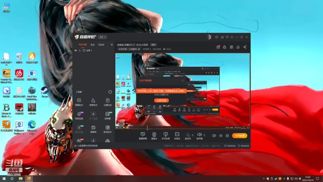Open Wallpaper Engine desktop shortcut
The height and width of the screenshot is (182, 323).
19,127
